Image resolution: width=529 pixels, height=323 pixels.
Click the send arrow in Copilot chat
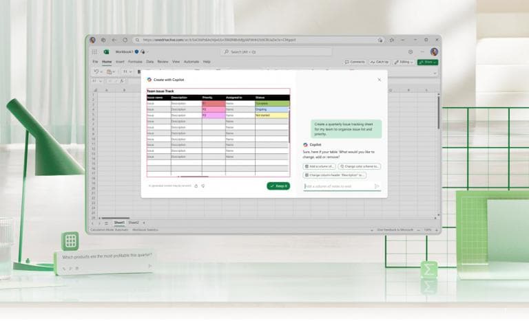click(x=377, y=186)
